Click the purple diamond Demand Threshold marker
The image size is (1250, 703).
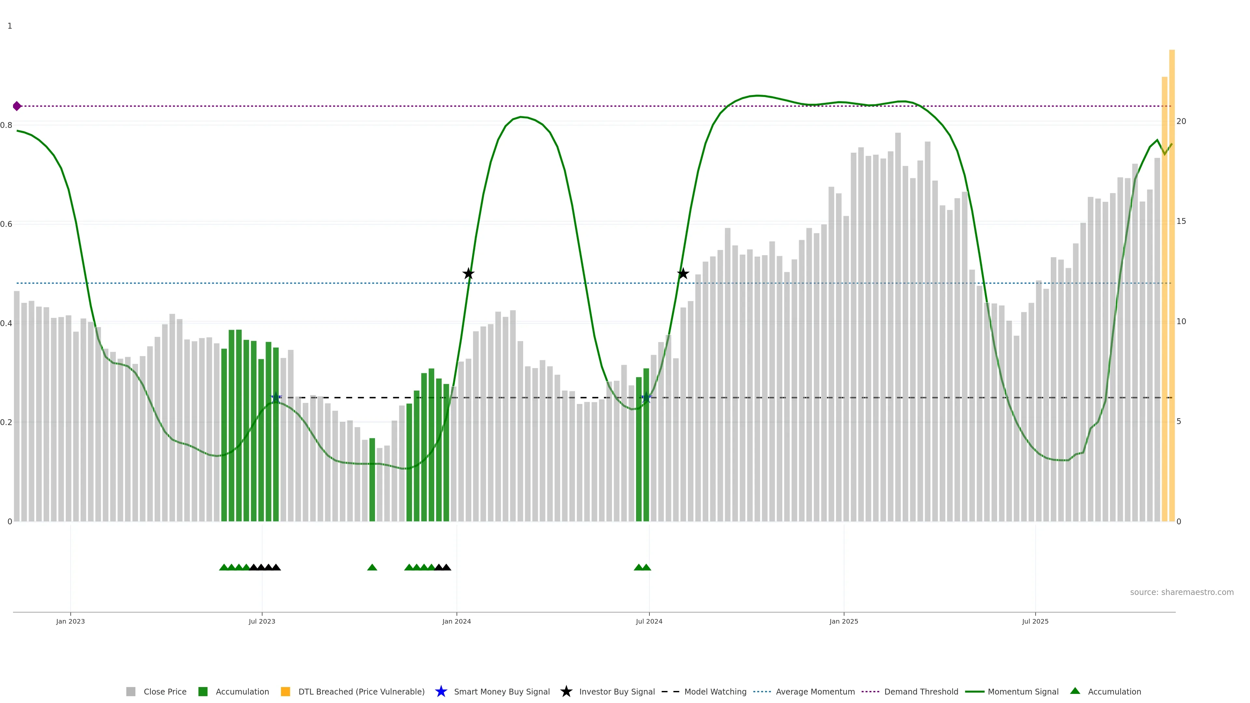[17, 106]
